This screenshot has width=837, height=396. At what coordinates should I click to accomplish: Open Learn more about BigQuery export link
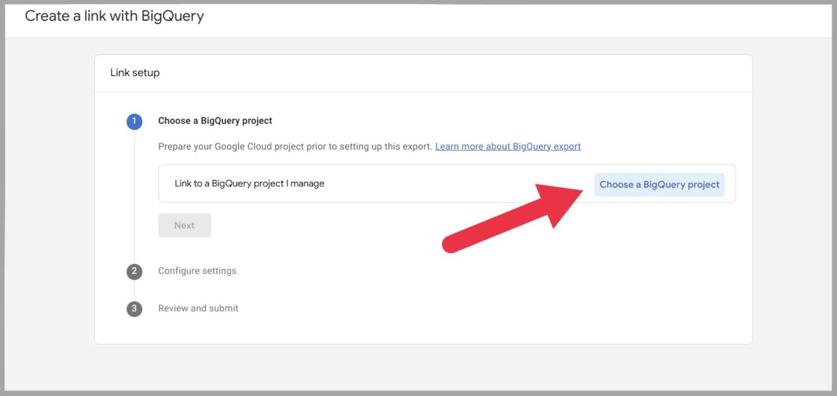(507, 146)
